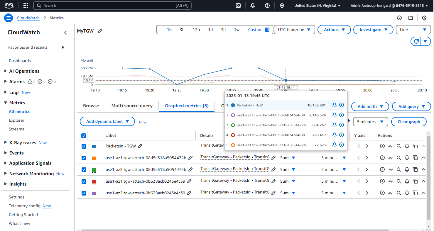Open All metrics from the sidebar
The width and height of the screenshot is (434, 231).
tap(19, 111)
